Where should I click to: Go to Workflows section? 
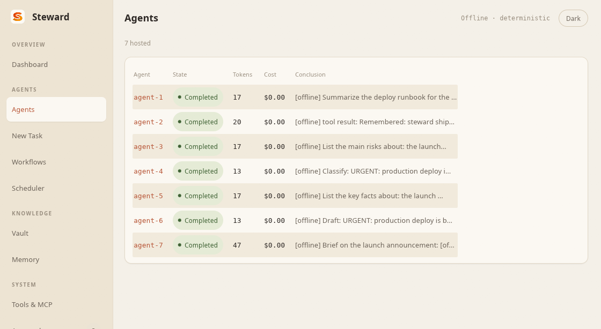pyautogui.click(x=56, y=162)
